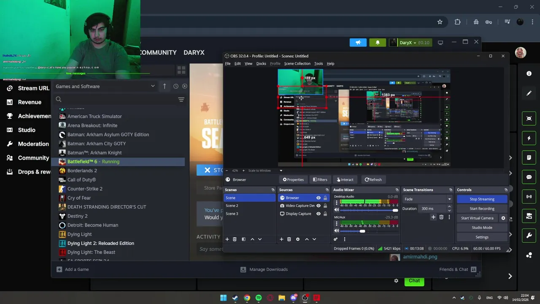540x304 pixels.
Task: Click Add a Game in Steam
Action: click(x=73, y=269)
